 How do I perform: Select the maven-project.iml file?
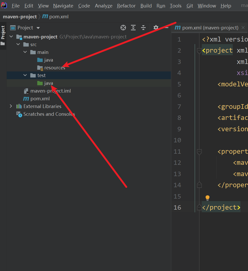point(51,91)
